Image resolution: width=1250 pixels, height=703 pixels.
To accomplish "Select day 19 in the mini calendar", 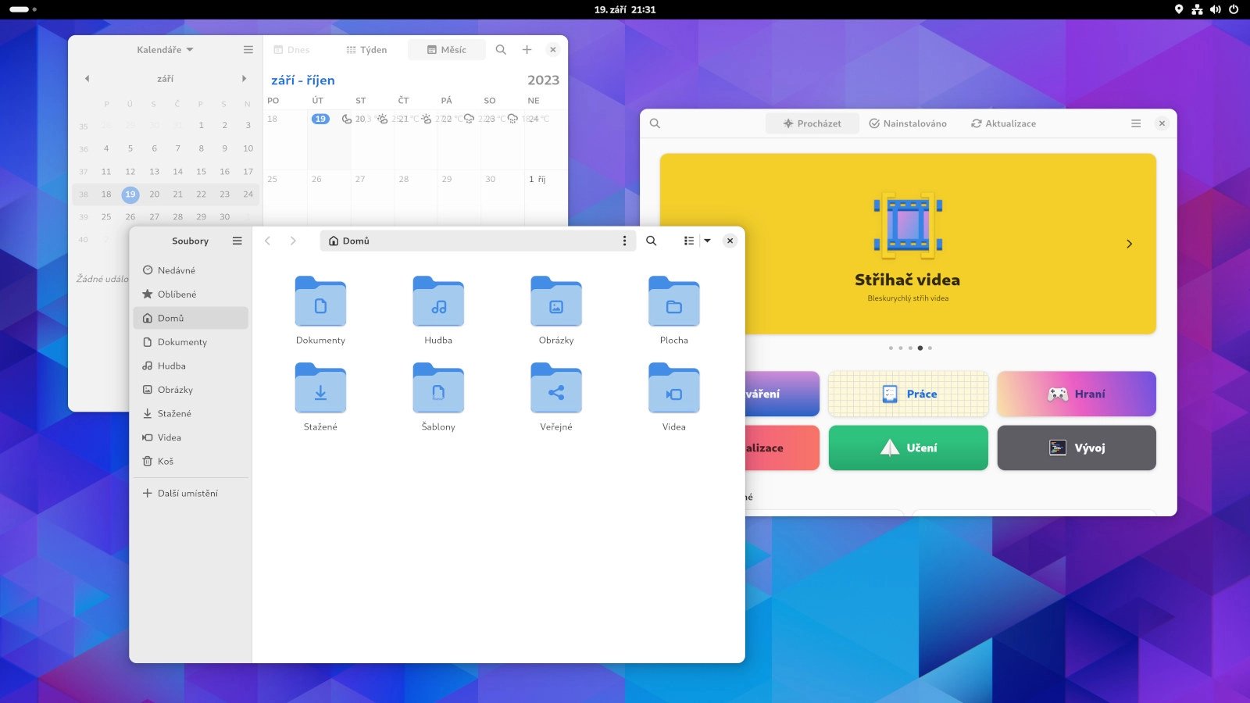I will point(130,194).
